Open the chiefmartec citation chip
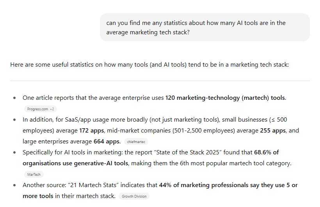Screen dimensions: 320x207 pyautogui.click(x=136, y=142)
